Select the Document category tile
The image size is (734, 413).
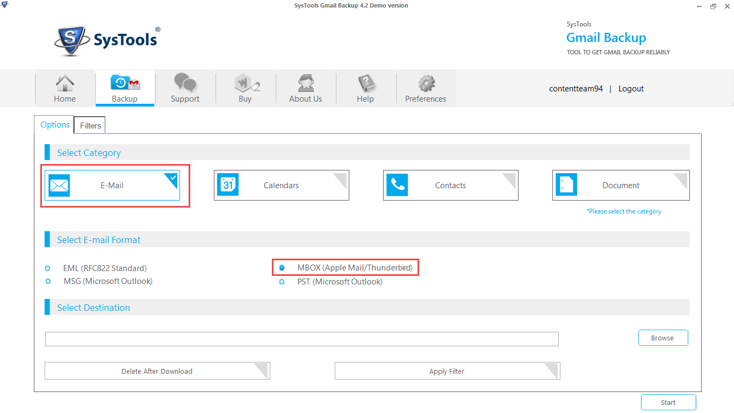[621, 186]
